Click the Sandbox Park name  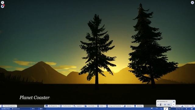(x=5, y=109)
